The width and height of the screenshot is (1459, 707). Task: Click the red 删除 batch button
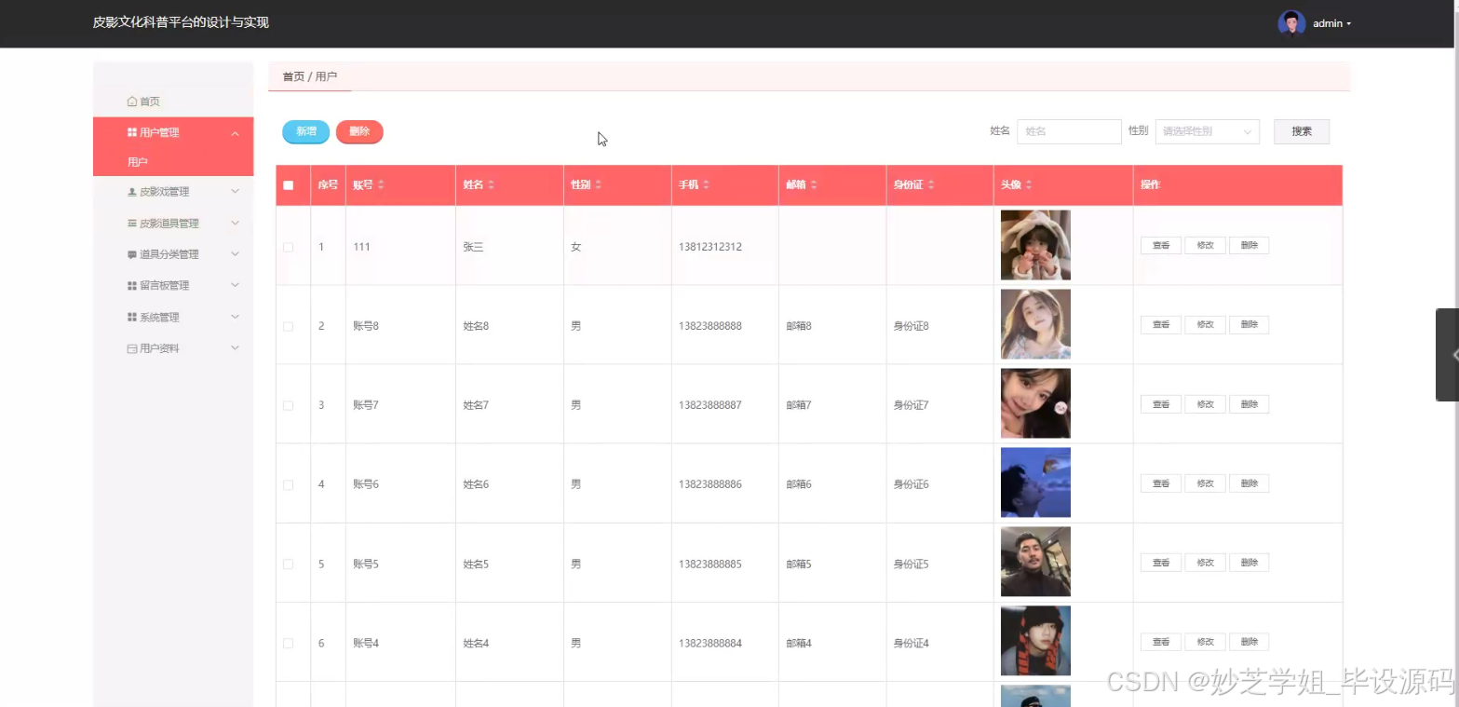coord(359,132)
